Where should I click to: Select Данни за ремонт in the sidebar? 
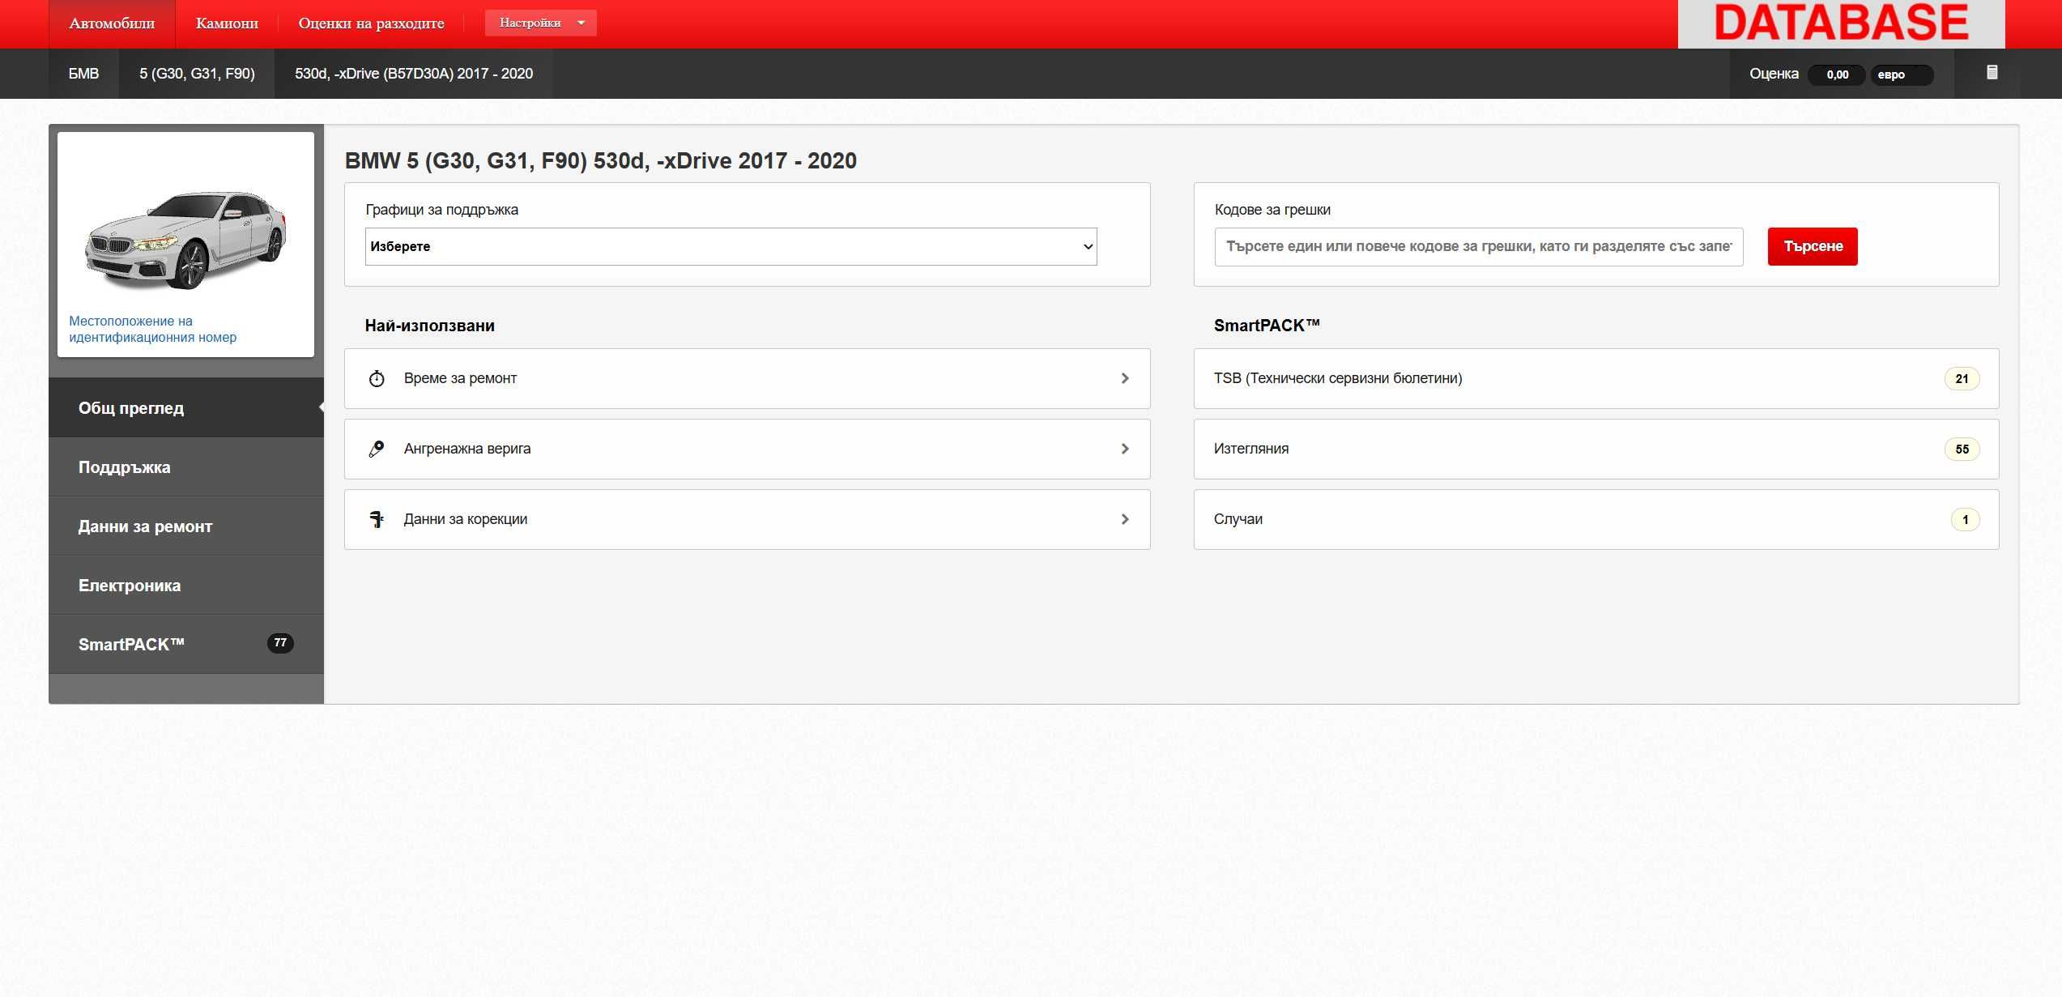click(186, 526)
